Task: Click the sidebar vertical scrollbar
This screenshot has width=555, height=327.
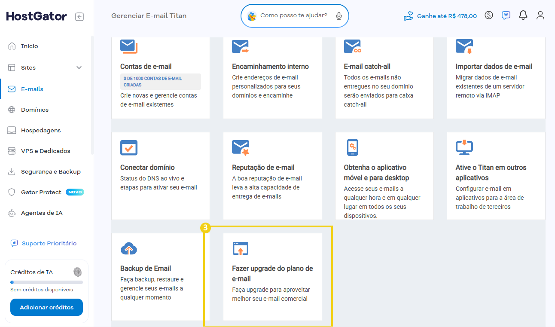Action: 92,95
